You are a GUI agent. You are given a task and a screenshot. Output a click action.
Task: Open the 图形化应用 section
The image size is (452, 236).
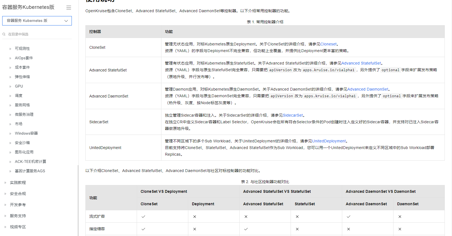pos(24,152)
